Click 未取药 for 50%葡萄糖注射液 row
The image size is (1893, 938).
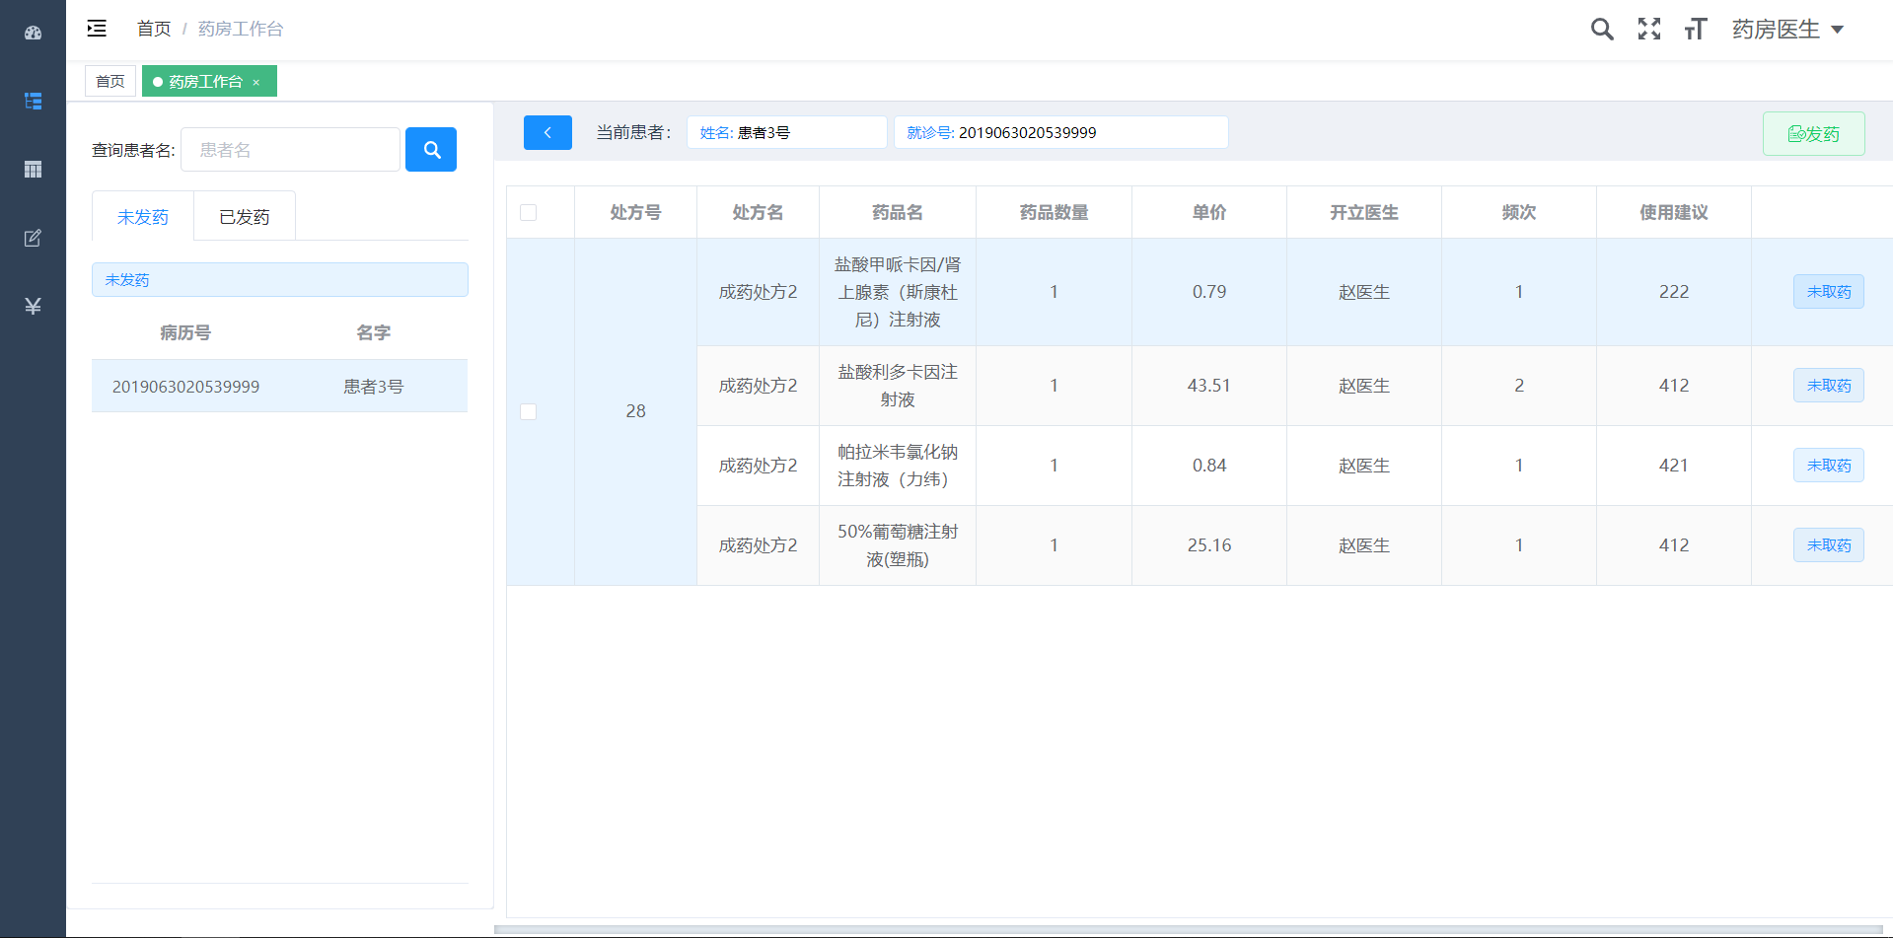(1829, 545)
